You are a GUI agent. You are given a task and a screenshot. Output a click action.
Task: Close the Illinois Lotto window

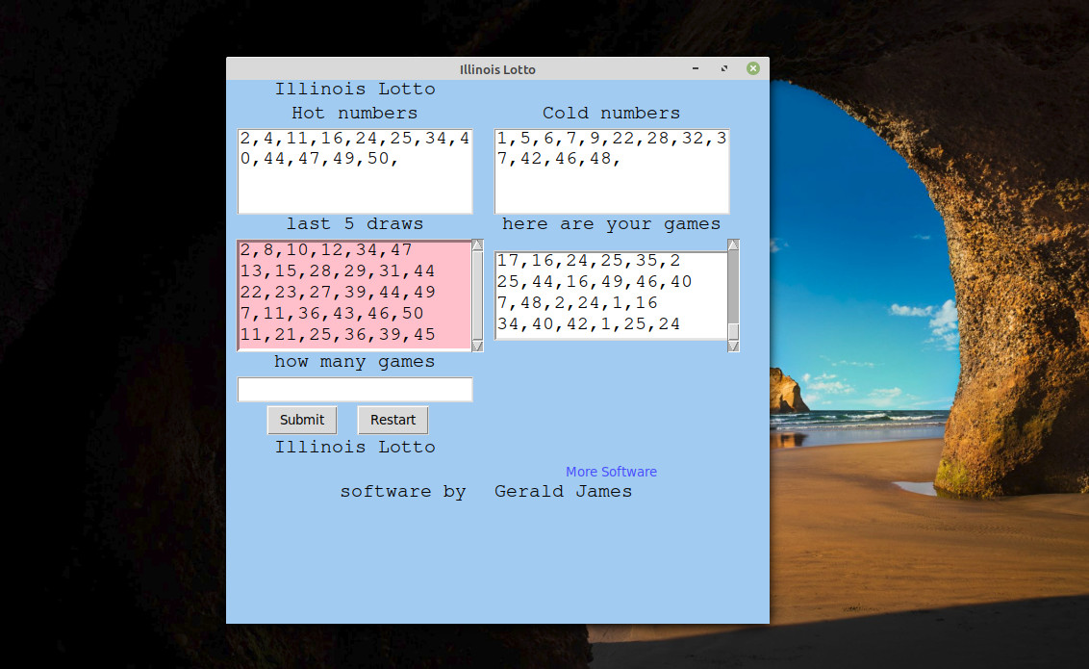(753, 68)
